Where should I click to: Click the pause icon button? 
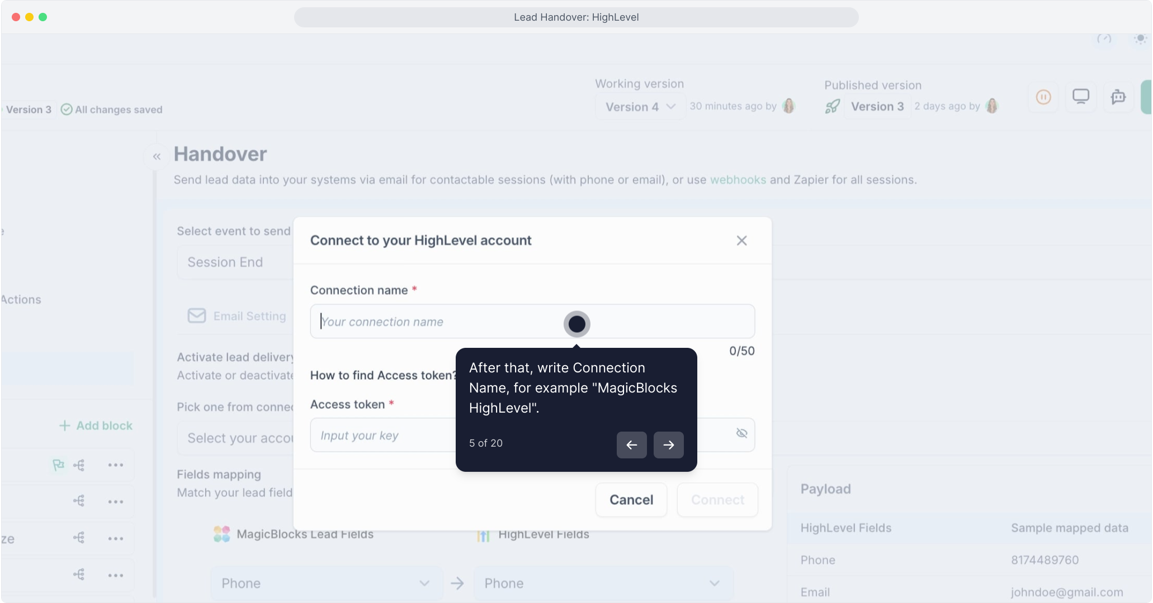point(1043,97)
